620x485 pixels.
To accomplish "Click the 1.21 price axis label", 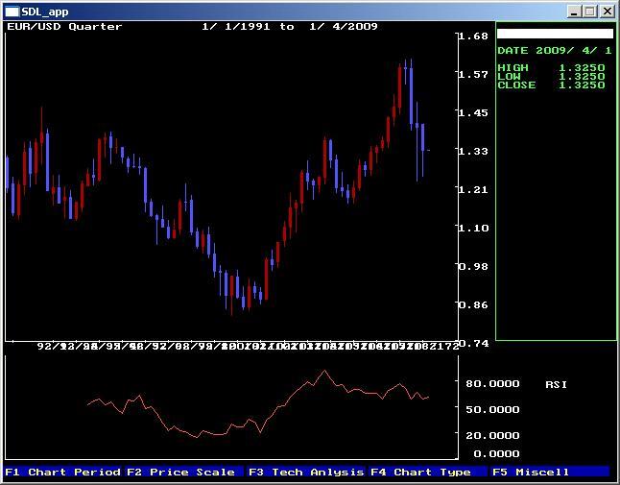I will pos(474,189).
